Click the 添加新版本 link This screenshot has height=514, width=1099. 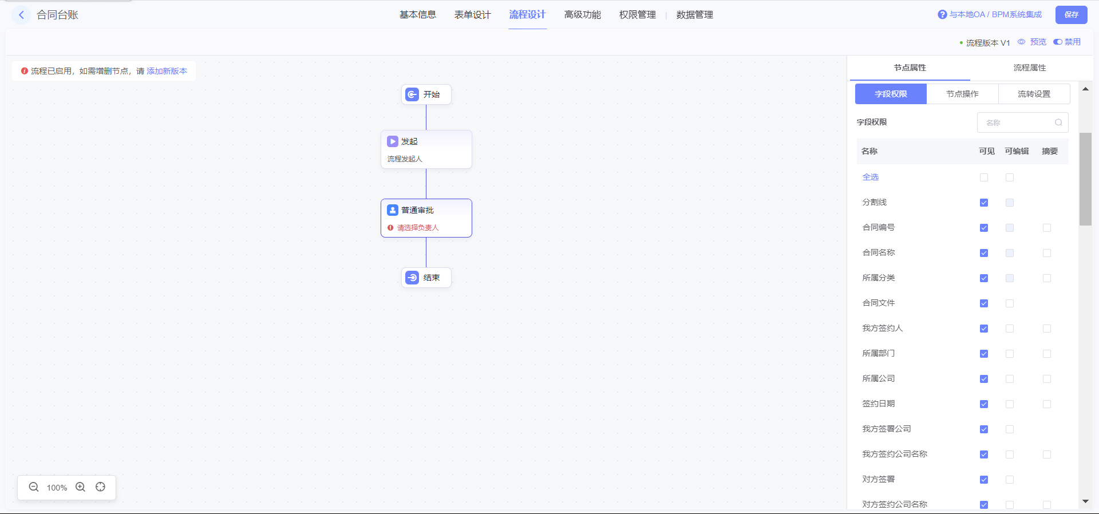(167, 71)
